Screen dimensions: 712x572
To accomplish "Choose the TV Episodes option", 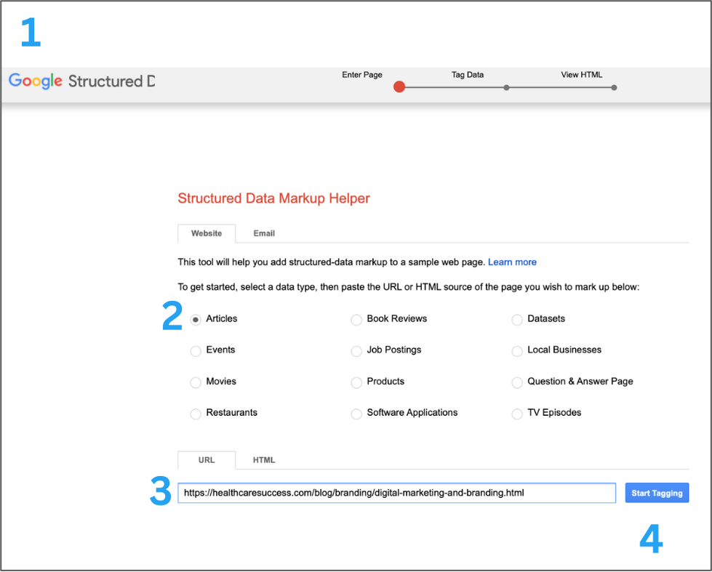I will click(517, 414).
